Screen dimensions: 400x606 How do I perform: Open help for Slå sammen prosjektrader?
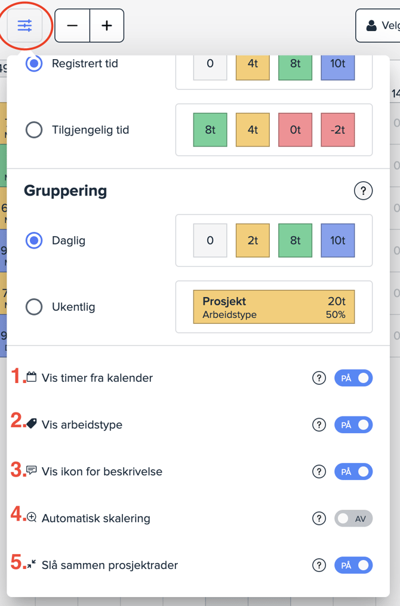[319, 565]
